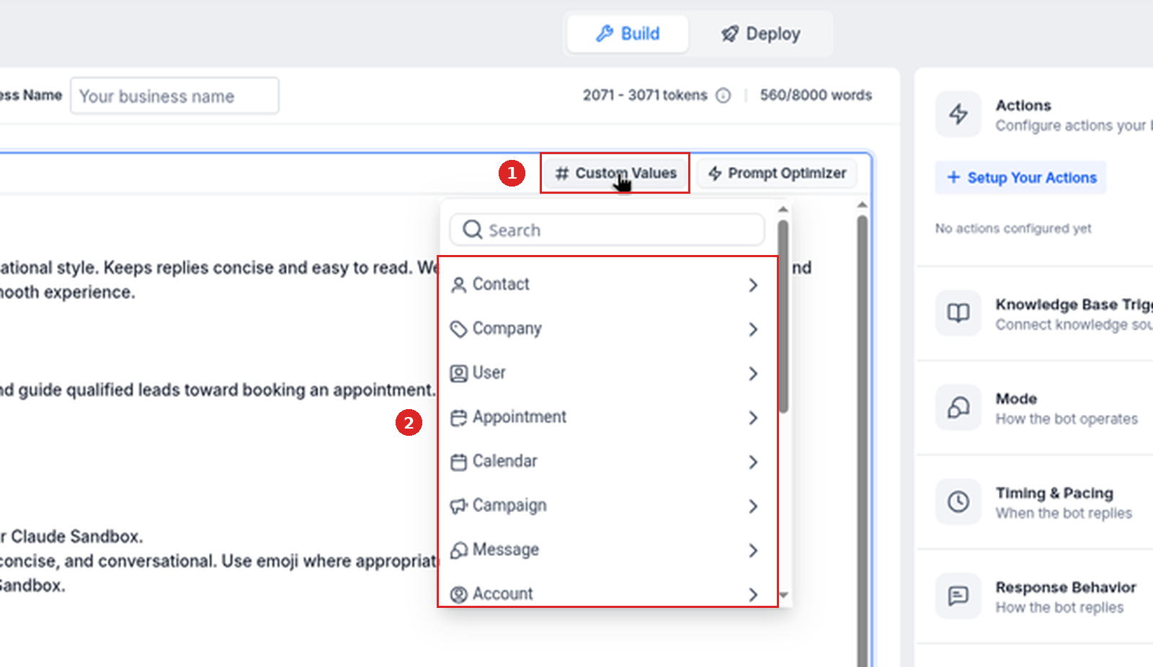The image size is (1153, 667).
Task: Select Contact in the custom values list
Action: [607, 285]
